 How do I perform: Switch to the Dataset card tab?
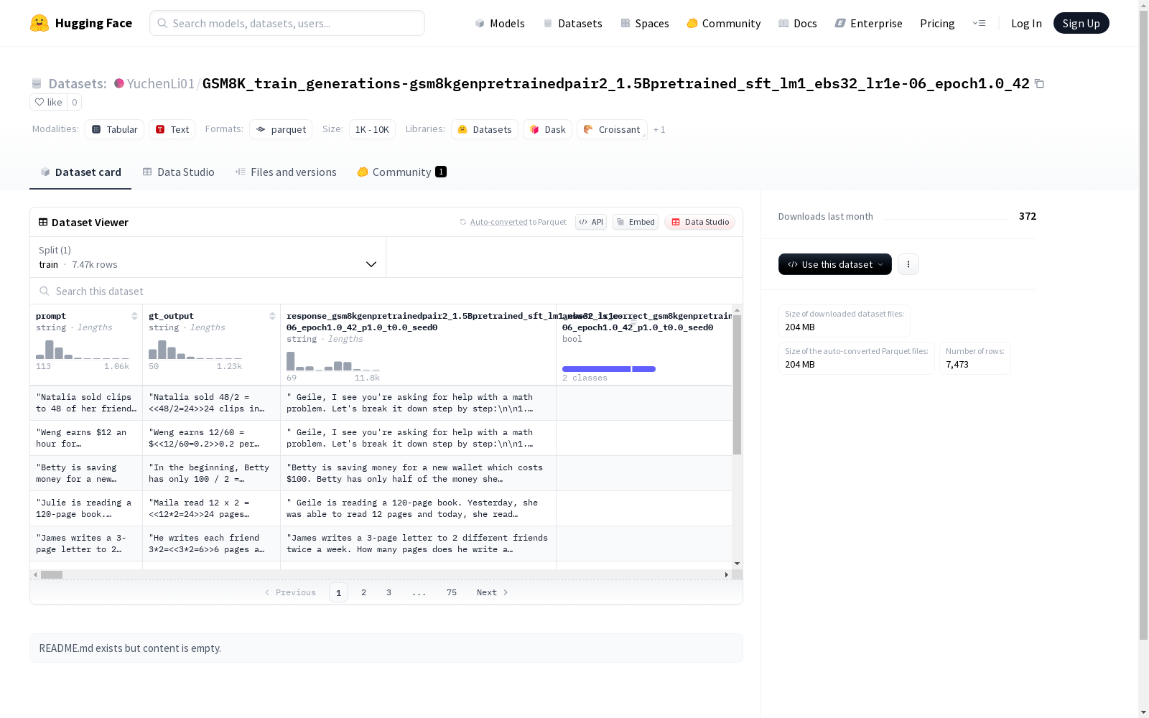coord(80,172)
